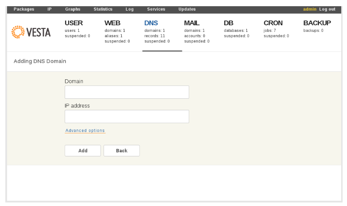Image resolution: width=347 pixels, height=206 pixels.
Task: View the Statistics page
Action: point(103,9)
